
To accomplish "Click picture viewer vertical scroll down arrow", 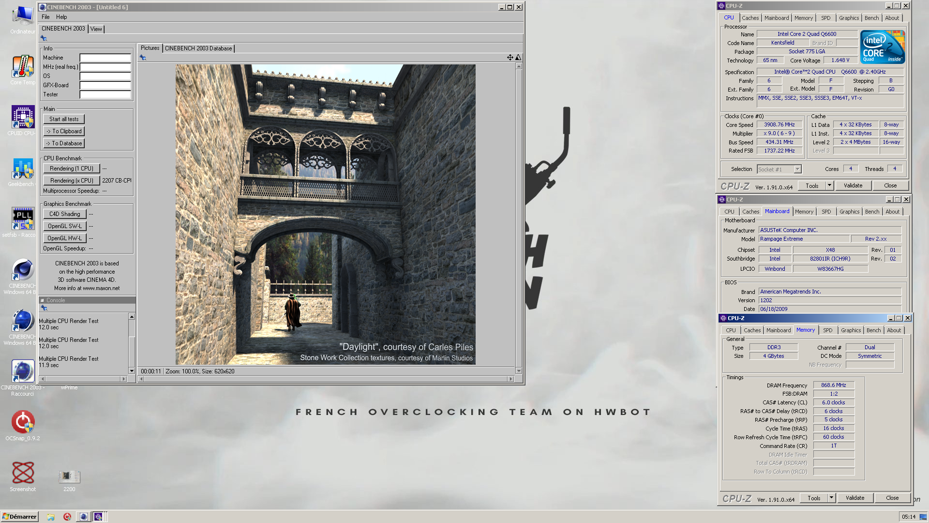I will point(519,371).
